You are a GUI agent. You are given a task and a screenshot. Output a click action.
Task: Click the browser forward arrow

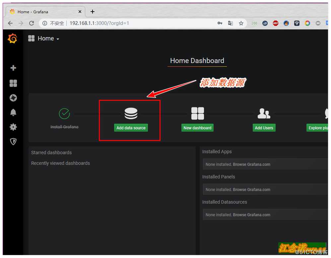(21, 23)
